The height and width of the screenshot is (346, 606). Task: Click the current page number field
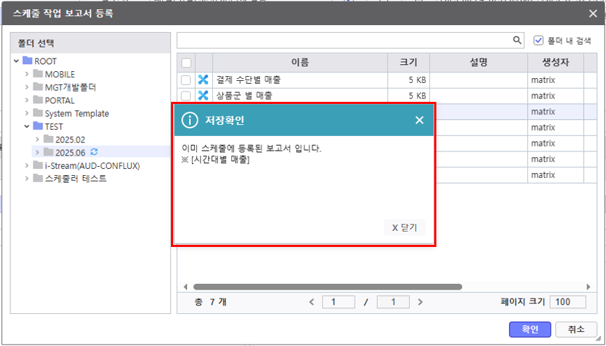point(339,302)
